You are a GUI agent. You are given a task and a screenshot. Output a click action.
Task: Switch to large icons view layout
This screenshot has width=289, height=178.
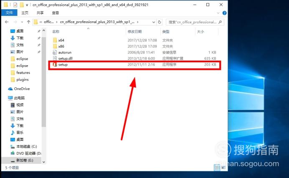[223, 168]
